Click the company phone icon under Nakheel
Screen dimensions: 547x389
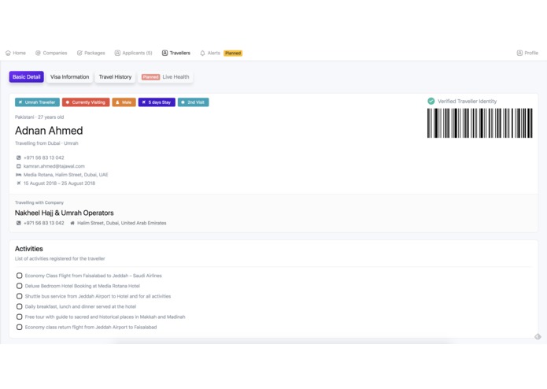[x=19, y=223]
